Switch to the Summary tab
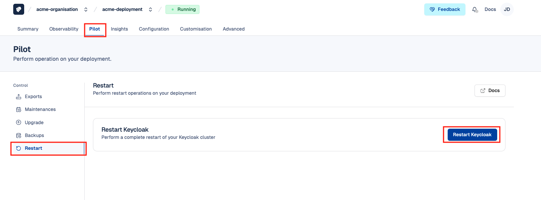541x200 pixels. point(28,29)
